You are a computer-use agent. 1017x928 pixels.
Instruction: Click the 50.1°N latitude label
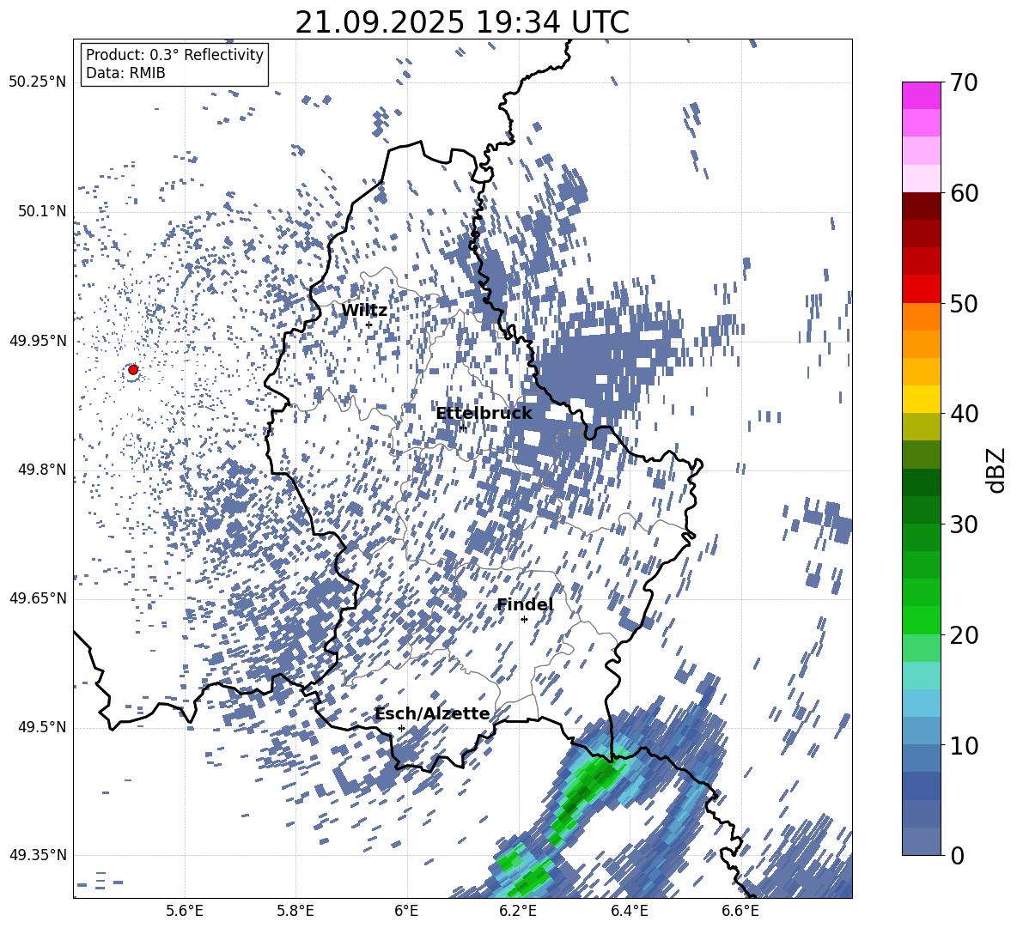43,212
